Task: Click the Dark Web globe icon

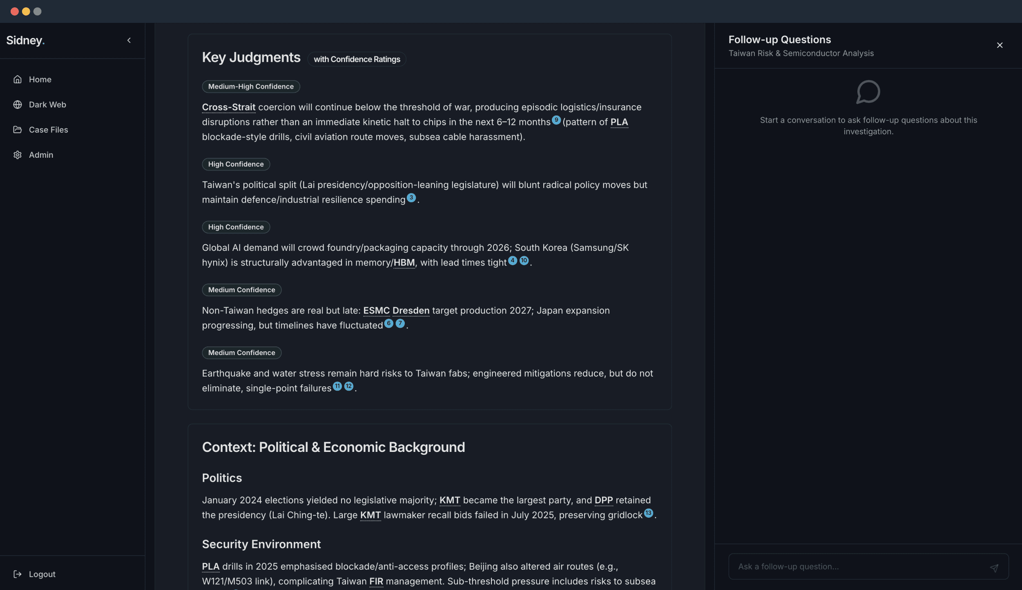Action: point(17,105)
